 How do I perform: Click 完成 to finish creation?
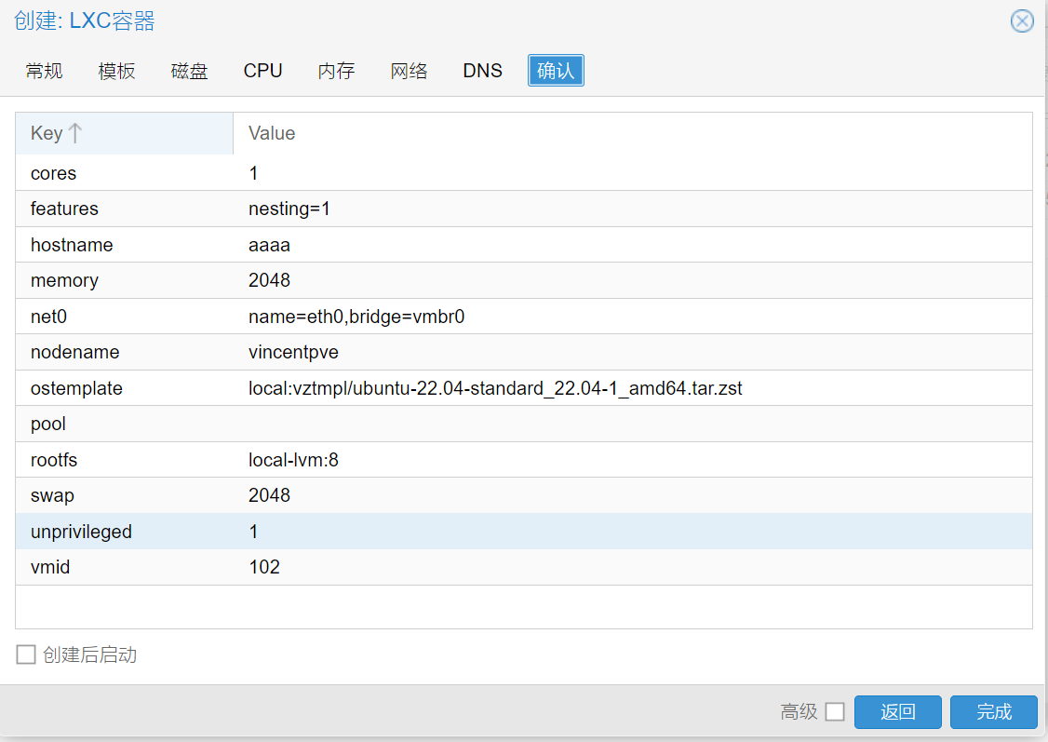[x=993, y=712]
